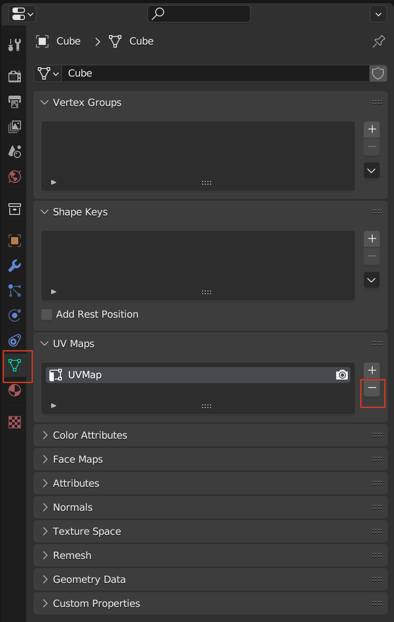Open the Render Properties tab
394x622 pixels.
pyautogui.click(x=14, y=76)
